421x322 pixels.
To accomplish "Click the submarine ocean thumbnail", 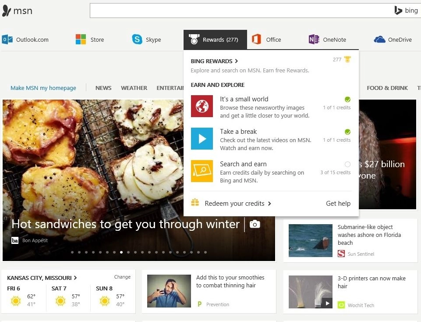I will click(310, 240).
